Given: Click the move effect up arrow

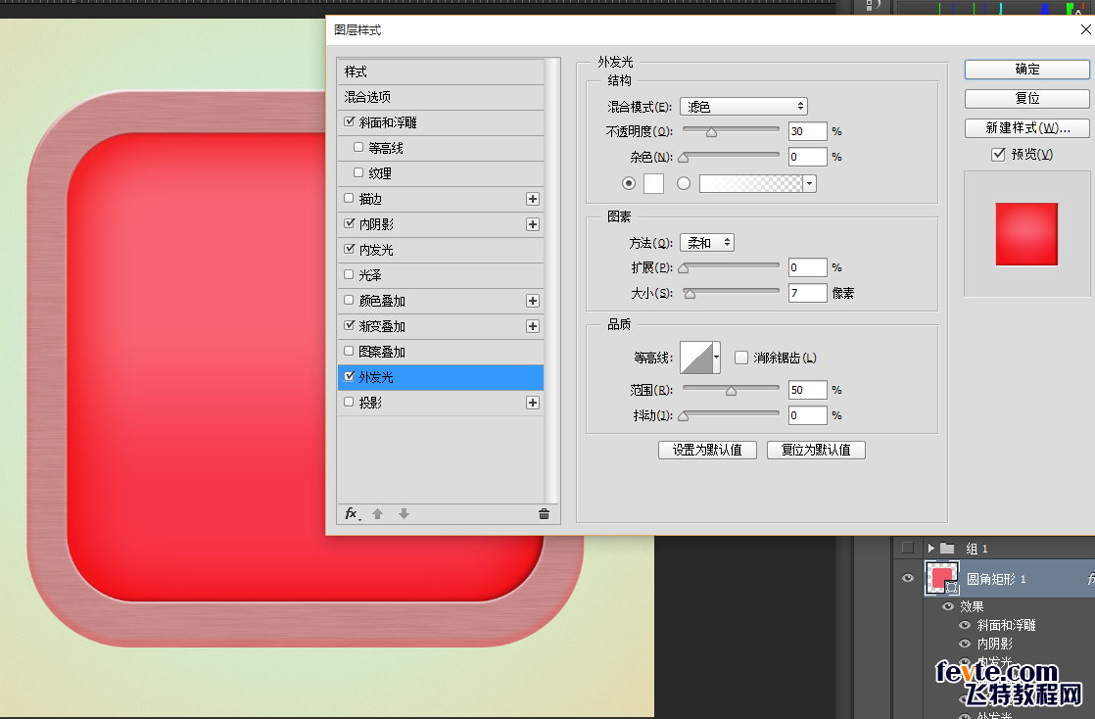Looking at the screenshot, I should coord(378,514).
